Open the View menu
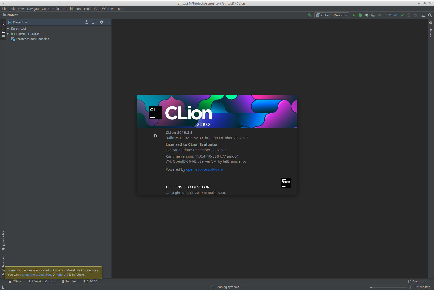 click(21, 9)
